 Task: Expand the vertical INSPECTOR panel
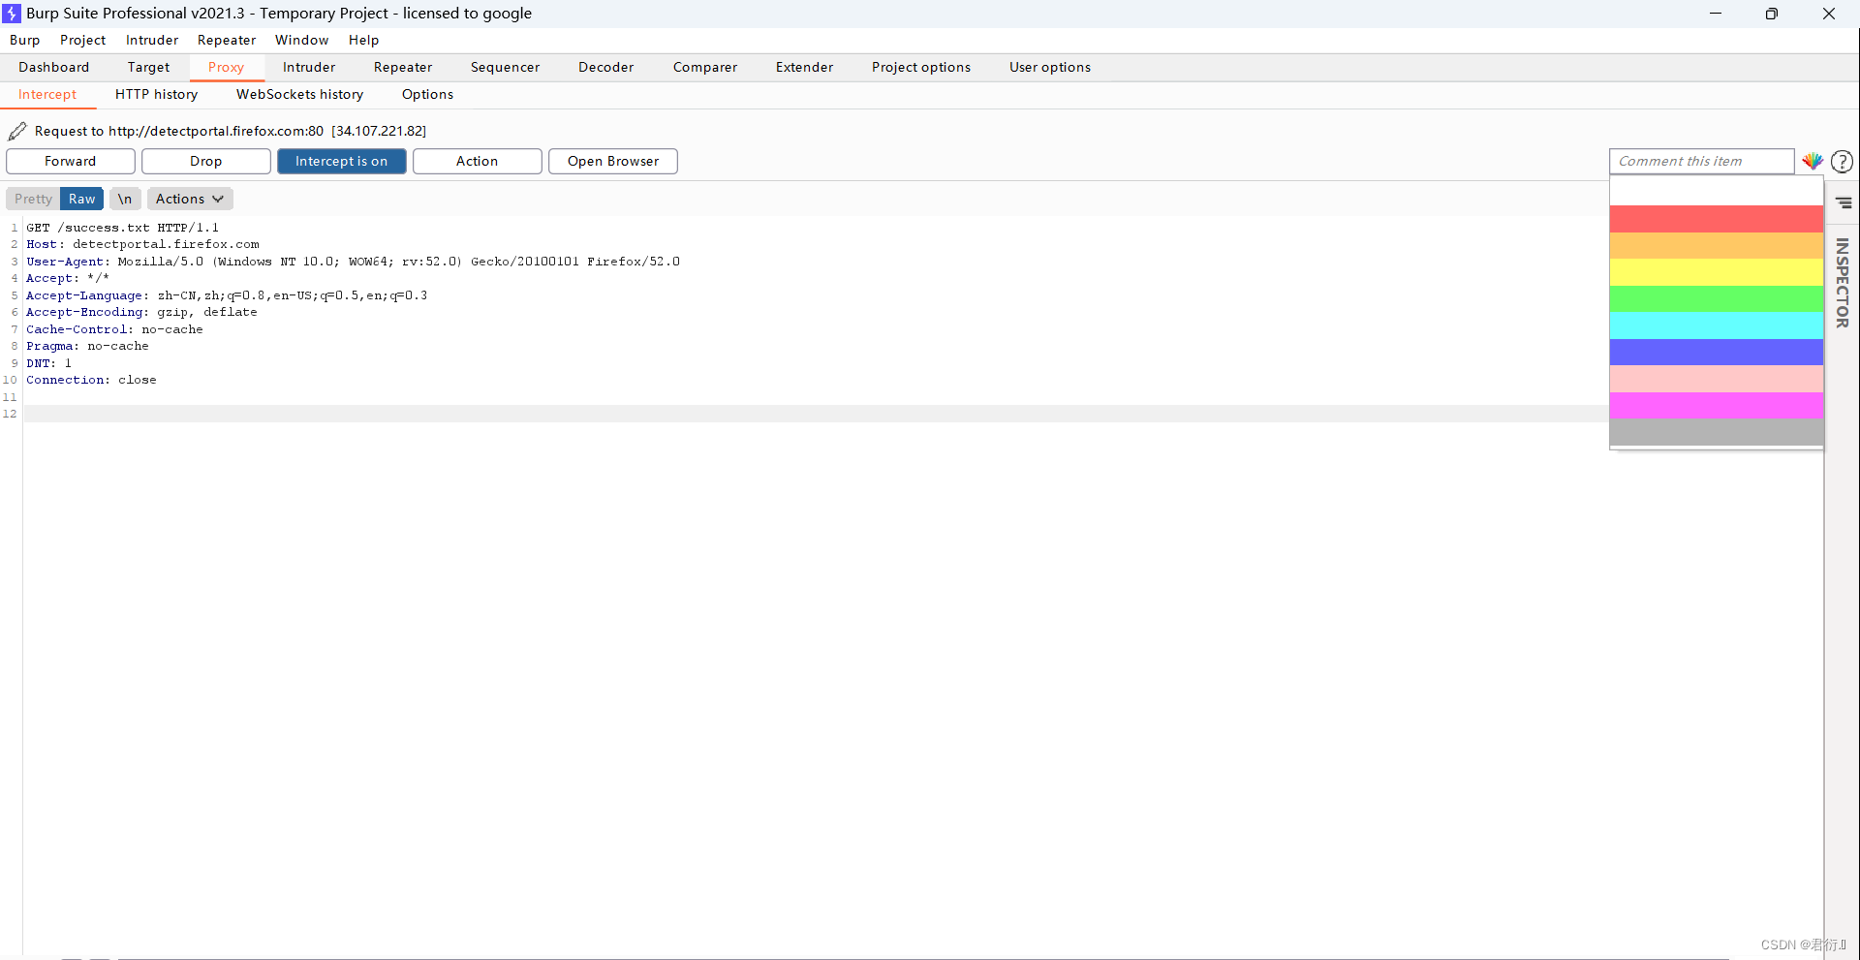tap(1843, 283)
